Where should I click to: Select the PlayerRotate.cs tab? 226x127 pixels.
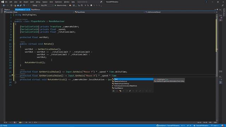coord(20,10)
